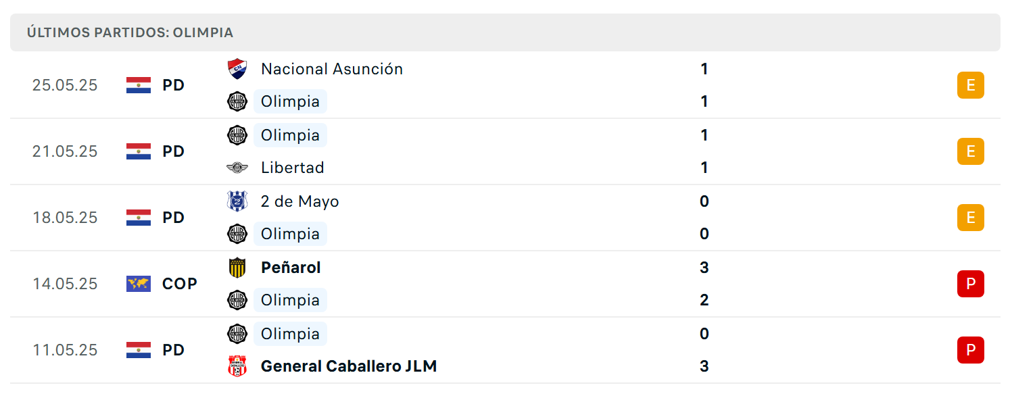Click Paraguay flag on 11.05.25 match
The height and width of the screenshot is (398, 1010).
139,350
